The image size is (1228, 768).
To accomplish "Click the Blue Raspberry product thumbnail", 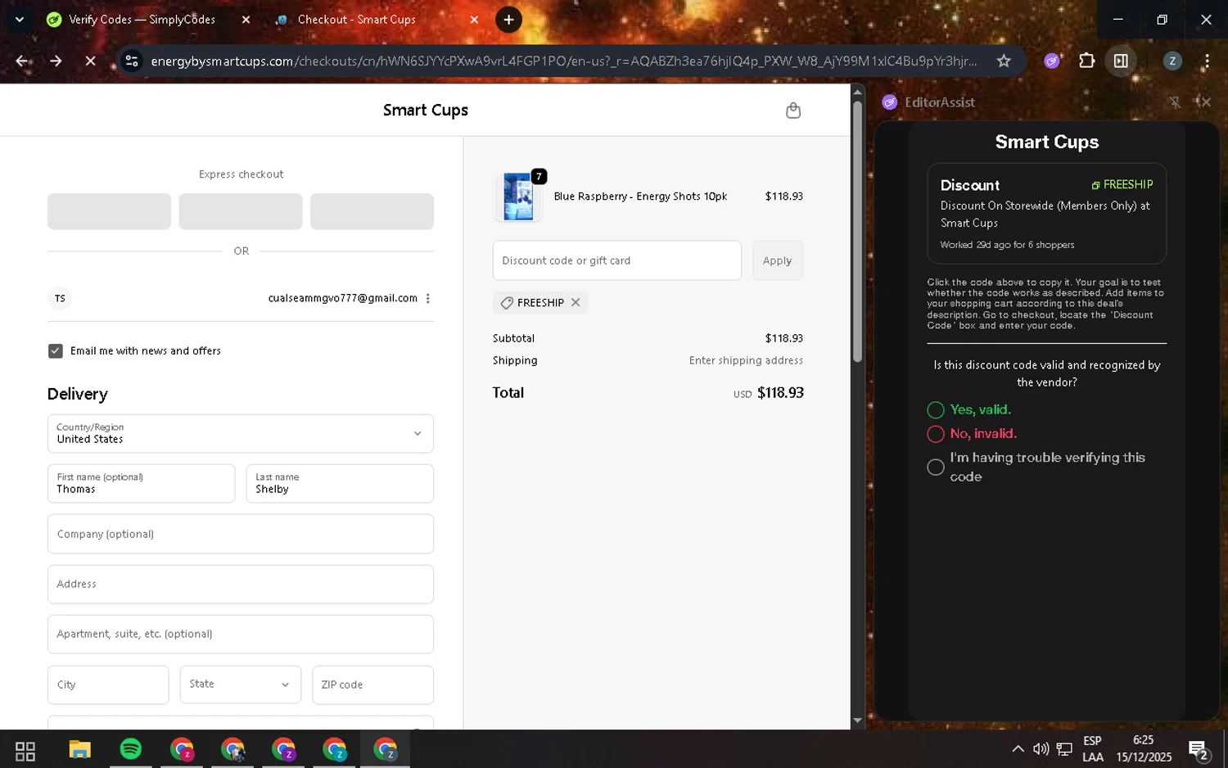I will pyautogui.click(x=518, y=197).
